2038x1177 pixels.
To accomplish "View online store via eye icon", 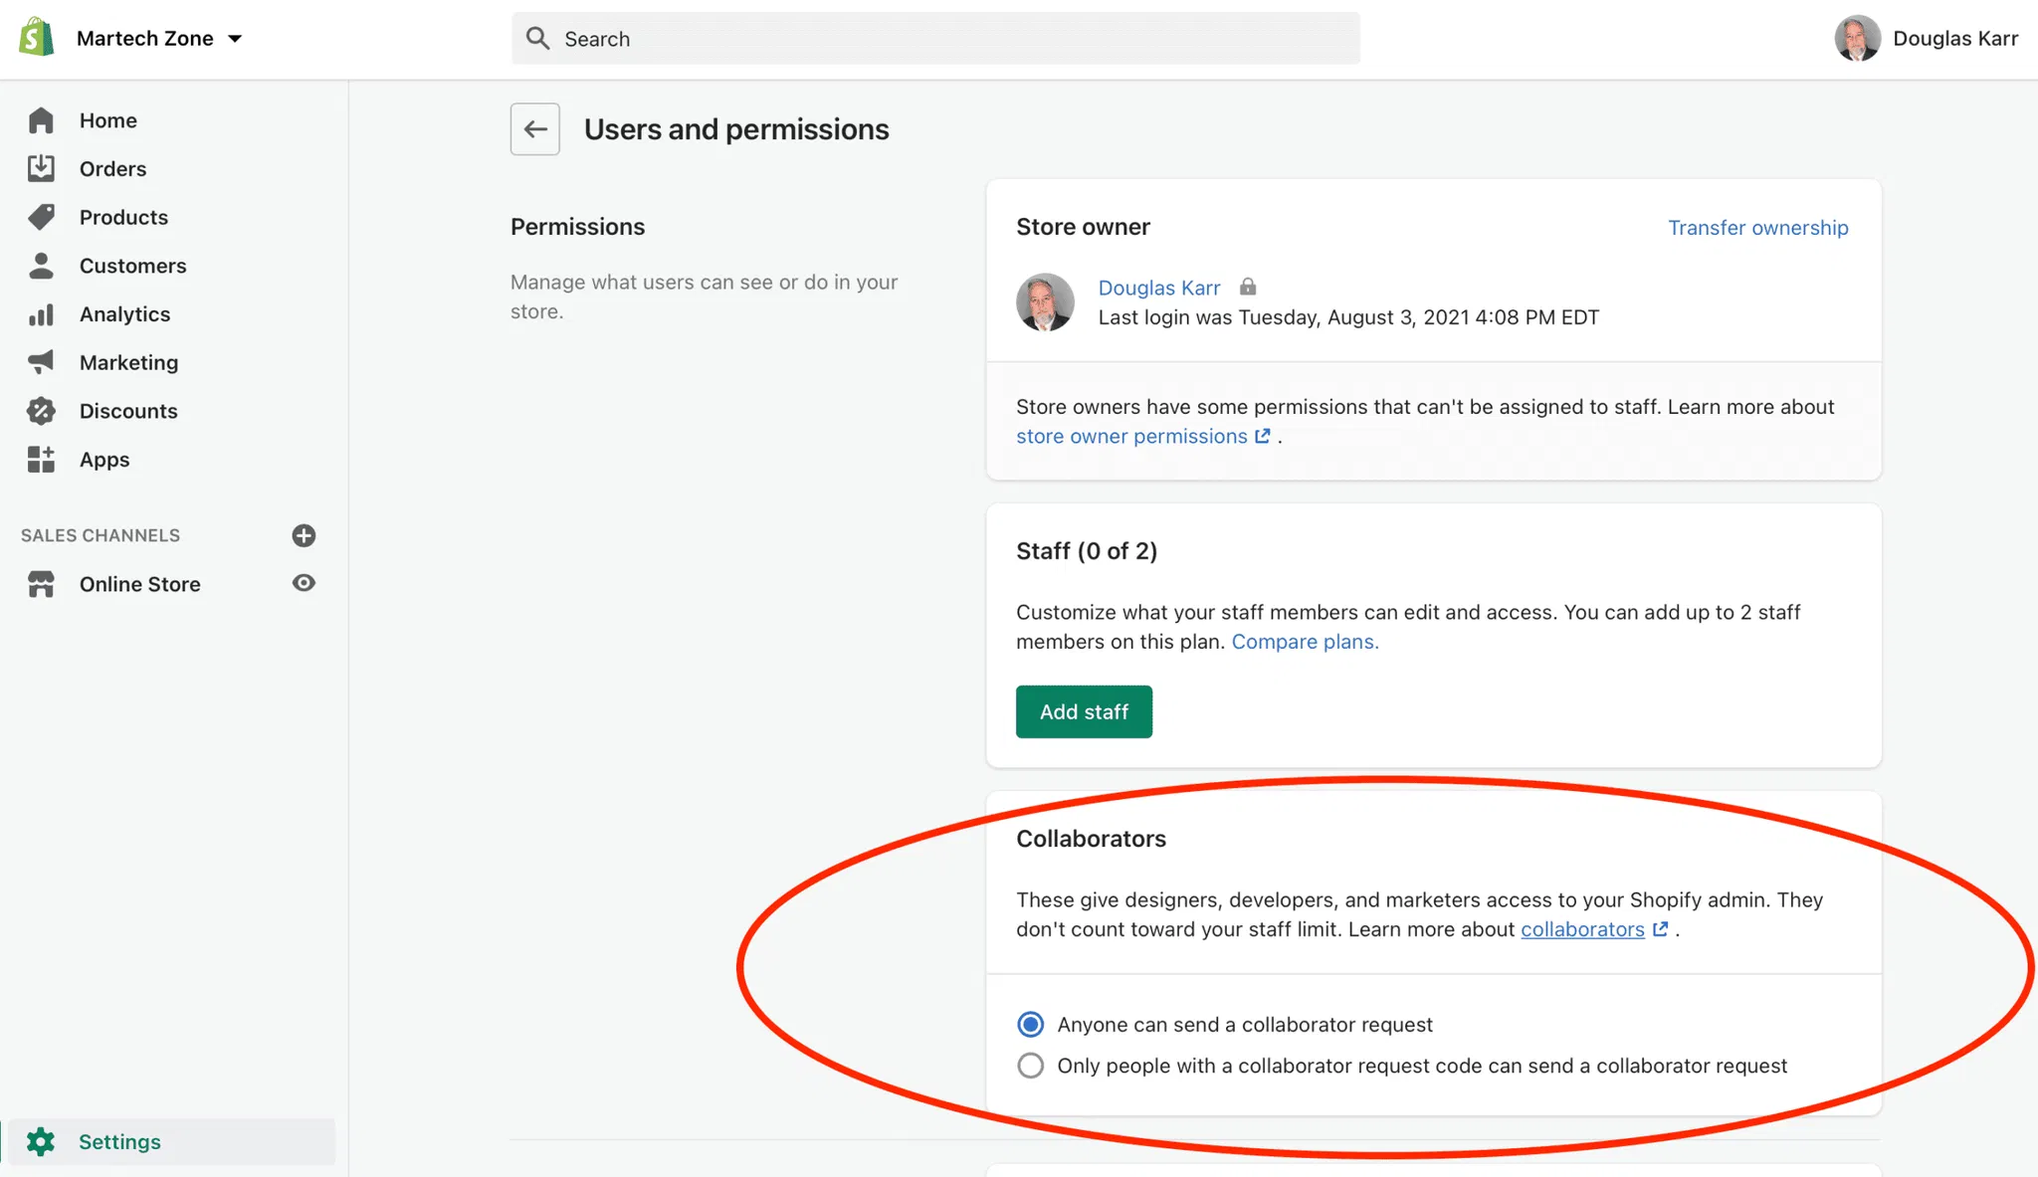I will pos(304,583).
